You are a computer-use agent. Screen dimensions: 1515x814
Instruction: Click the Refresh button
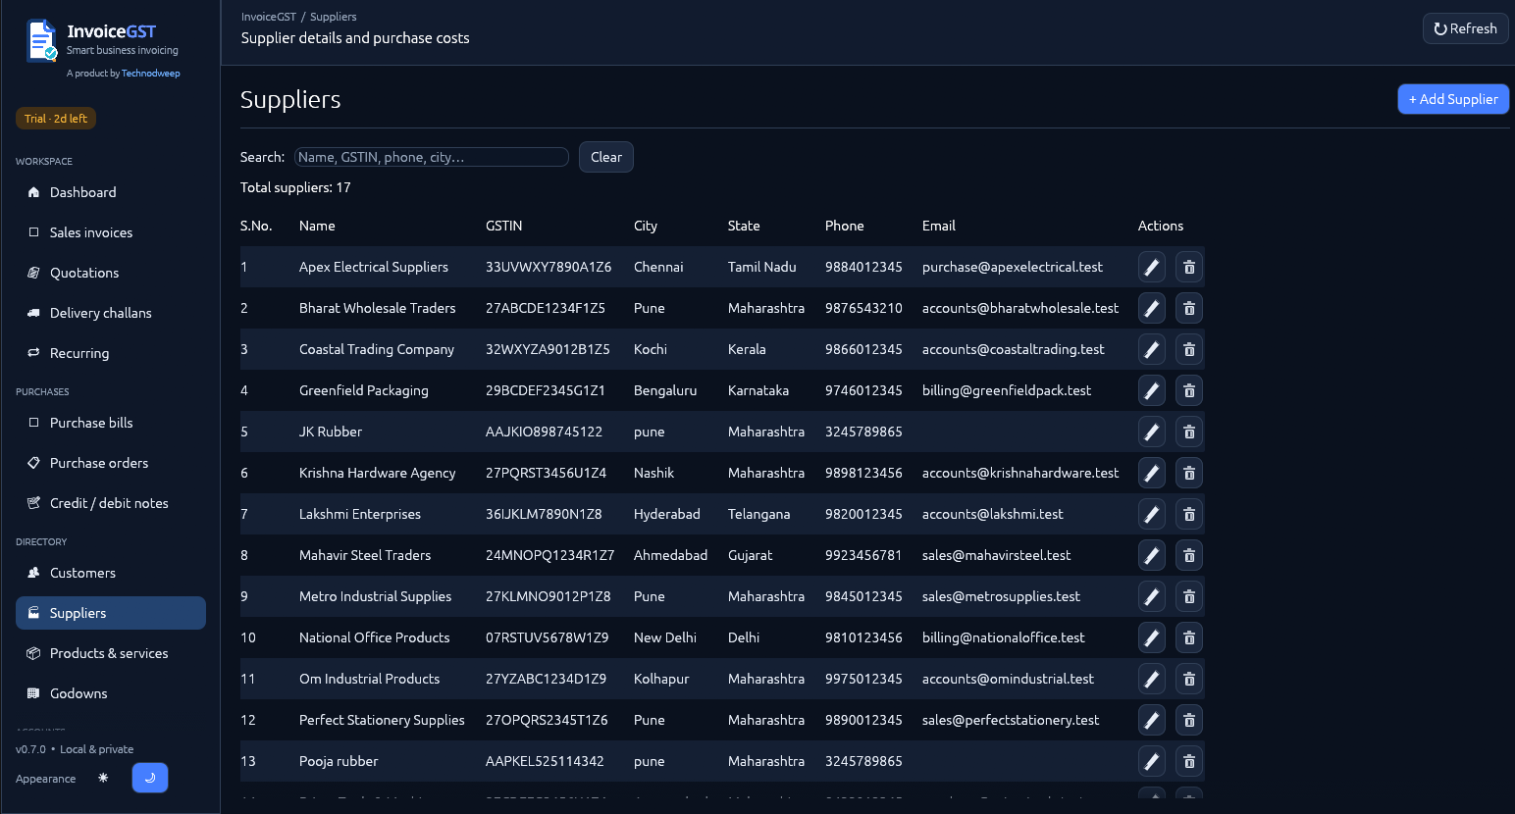(x=1465, y=28)
